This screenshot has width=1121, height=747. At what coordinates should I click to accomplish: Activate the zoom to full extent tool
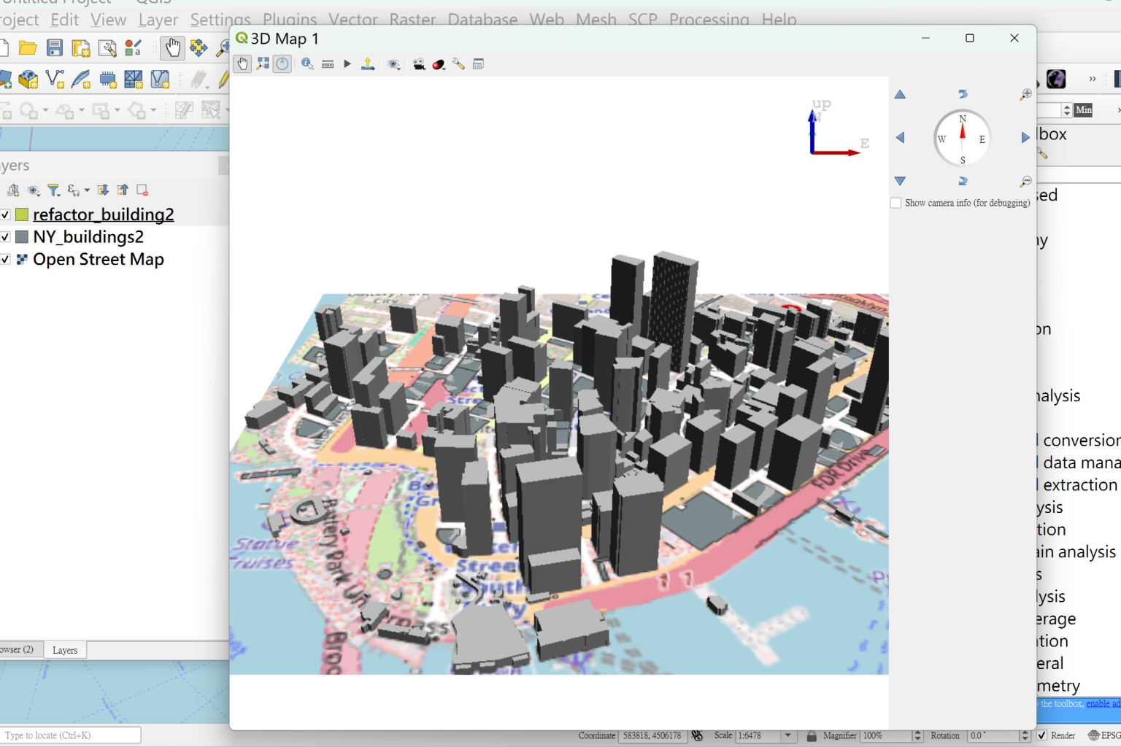(263, 63)
